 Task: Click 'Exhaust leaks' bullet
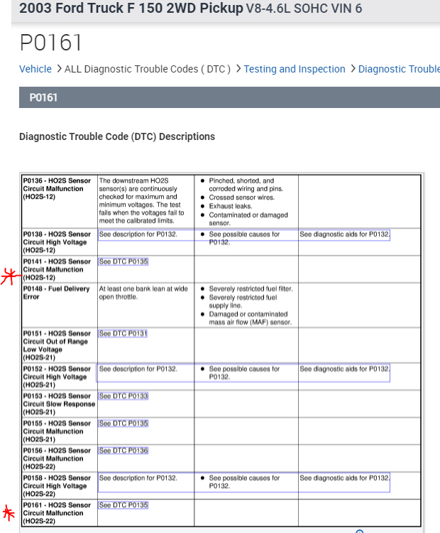click(231, 206)
